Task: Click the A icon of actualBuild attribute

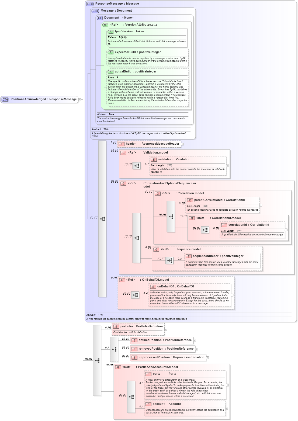Action: 110,72
